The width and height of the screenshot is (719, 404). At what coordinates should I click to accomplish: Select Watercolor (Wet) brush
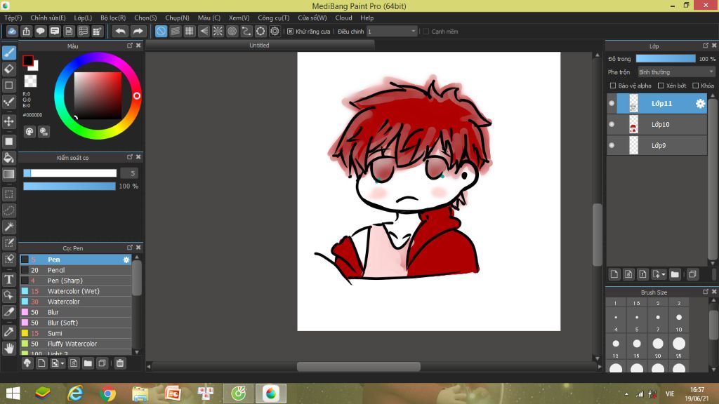(x=76, y=291)
